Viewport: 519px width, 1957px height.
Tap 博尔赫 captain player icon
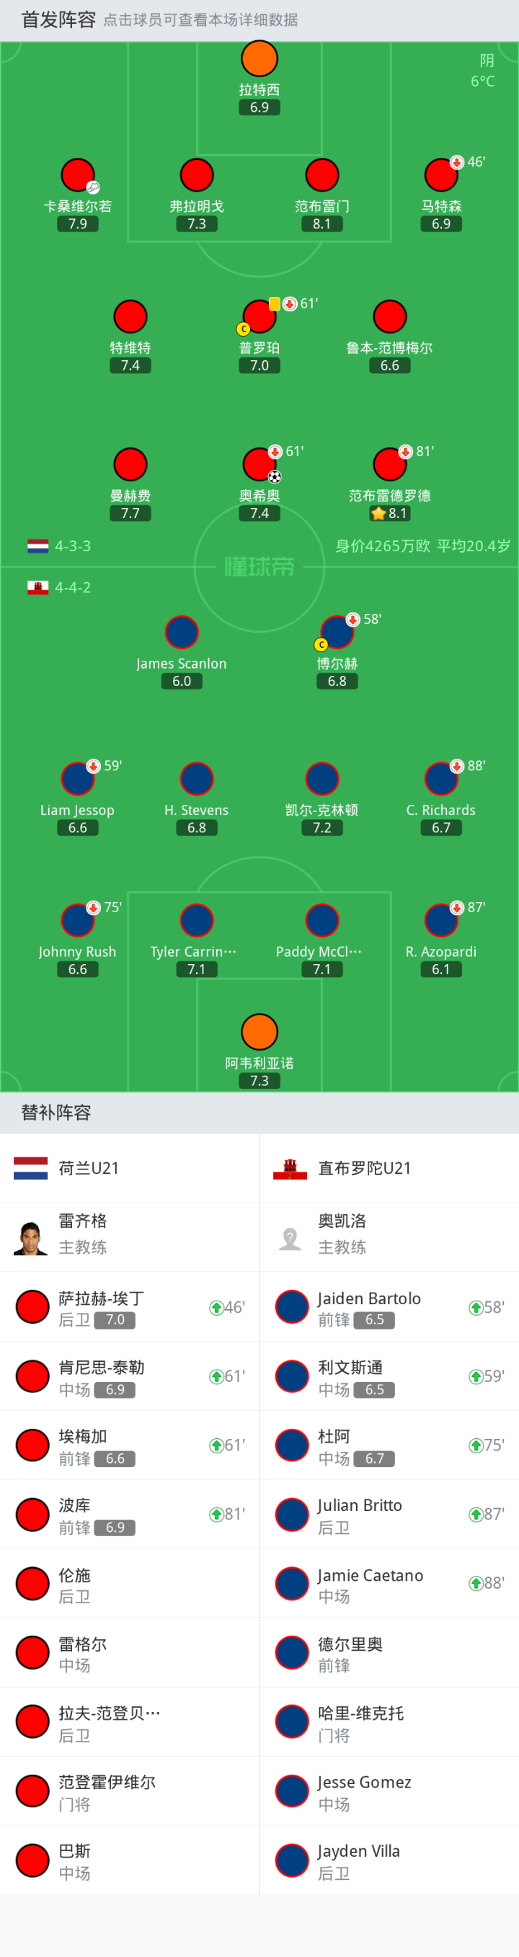point(337,632)
